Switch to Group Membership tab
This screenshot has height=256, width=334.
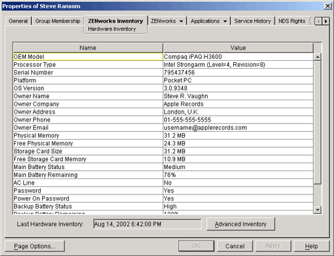[57, 21]
